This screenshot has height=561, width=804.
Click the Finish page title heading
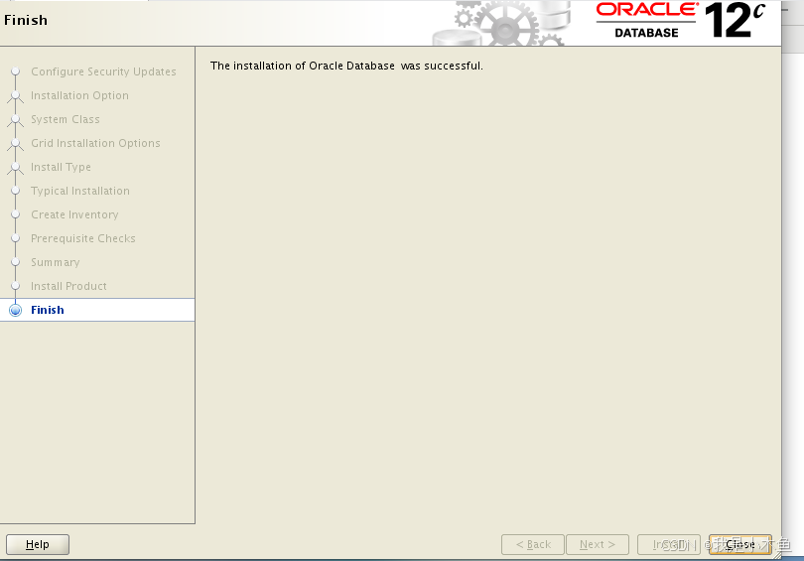(26, 20)
